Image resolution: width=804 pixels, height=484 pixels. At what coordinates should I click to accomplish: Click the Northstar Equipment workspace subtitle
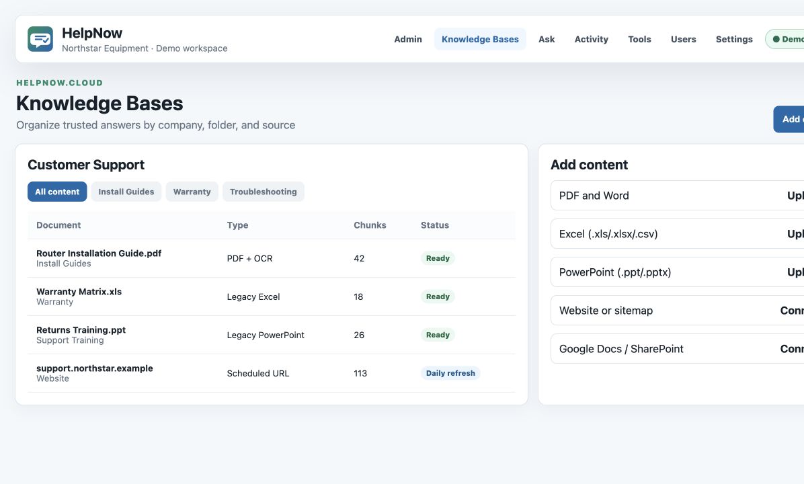[x=145, y=48]
